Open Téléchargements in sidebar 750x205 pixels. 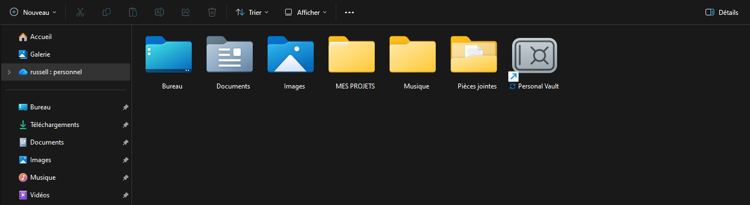click(66, 125)
